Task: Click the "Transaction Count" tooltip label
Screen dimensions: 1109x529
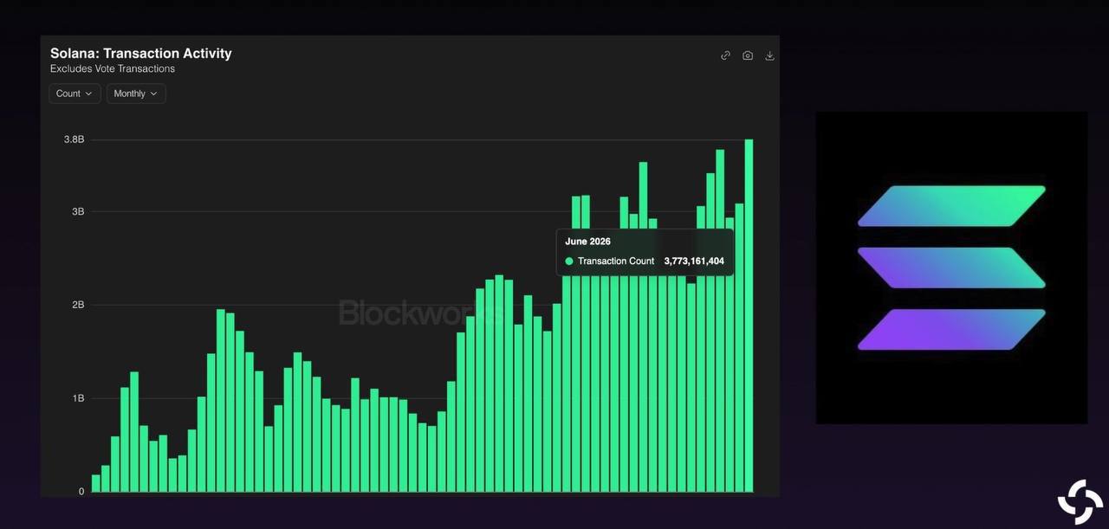Action: coord(616,261)
